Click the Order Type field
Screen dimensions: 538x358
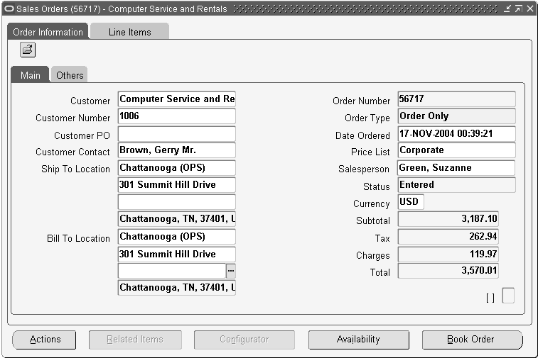pos(457,116)
